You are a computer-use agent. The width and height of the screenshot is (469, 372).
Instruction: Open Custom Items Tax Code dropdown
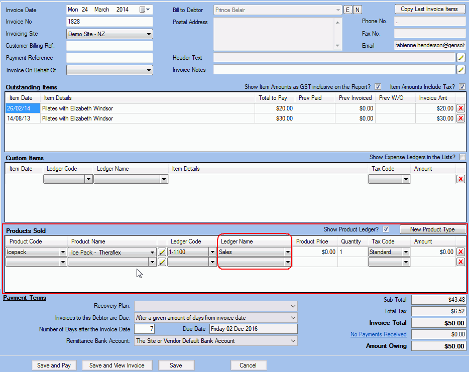point(406,179)
